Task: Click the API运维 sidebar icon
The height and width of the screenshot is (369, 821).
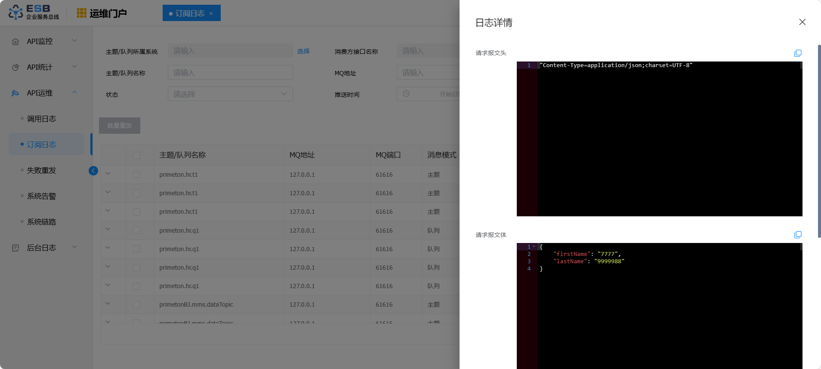Action: pos(15,93)
